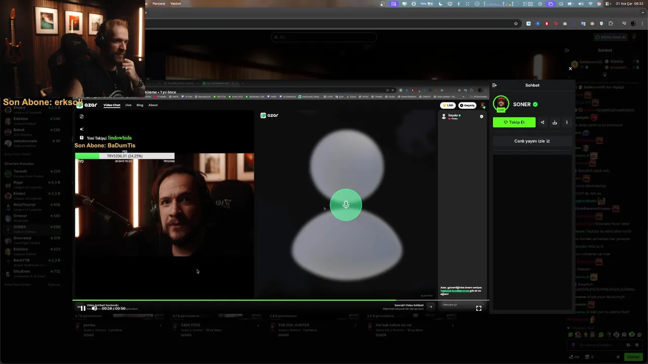
Task: Enter fullscreen on the clip player
Action: 478,308
